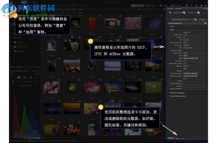217x143 pixels.
Task: Select the blue door thumbnail
Action: [51, 44]
